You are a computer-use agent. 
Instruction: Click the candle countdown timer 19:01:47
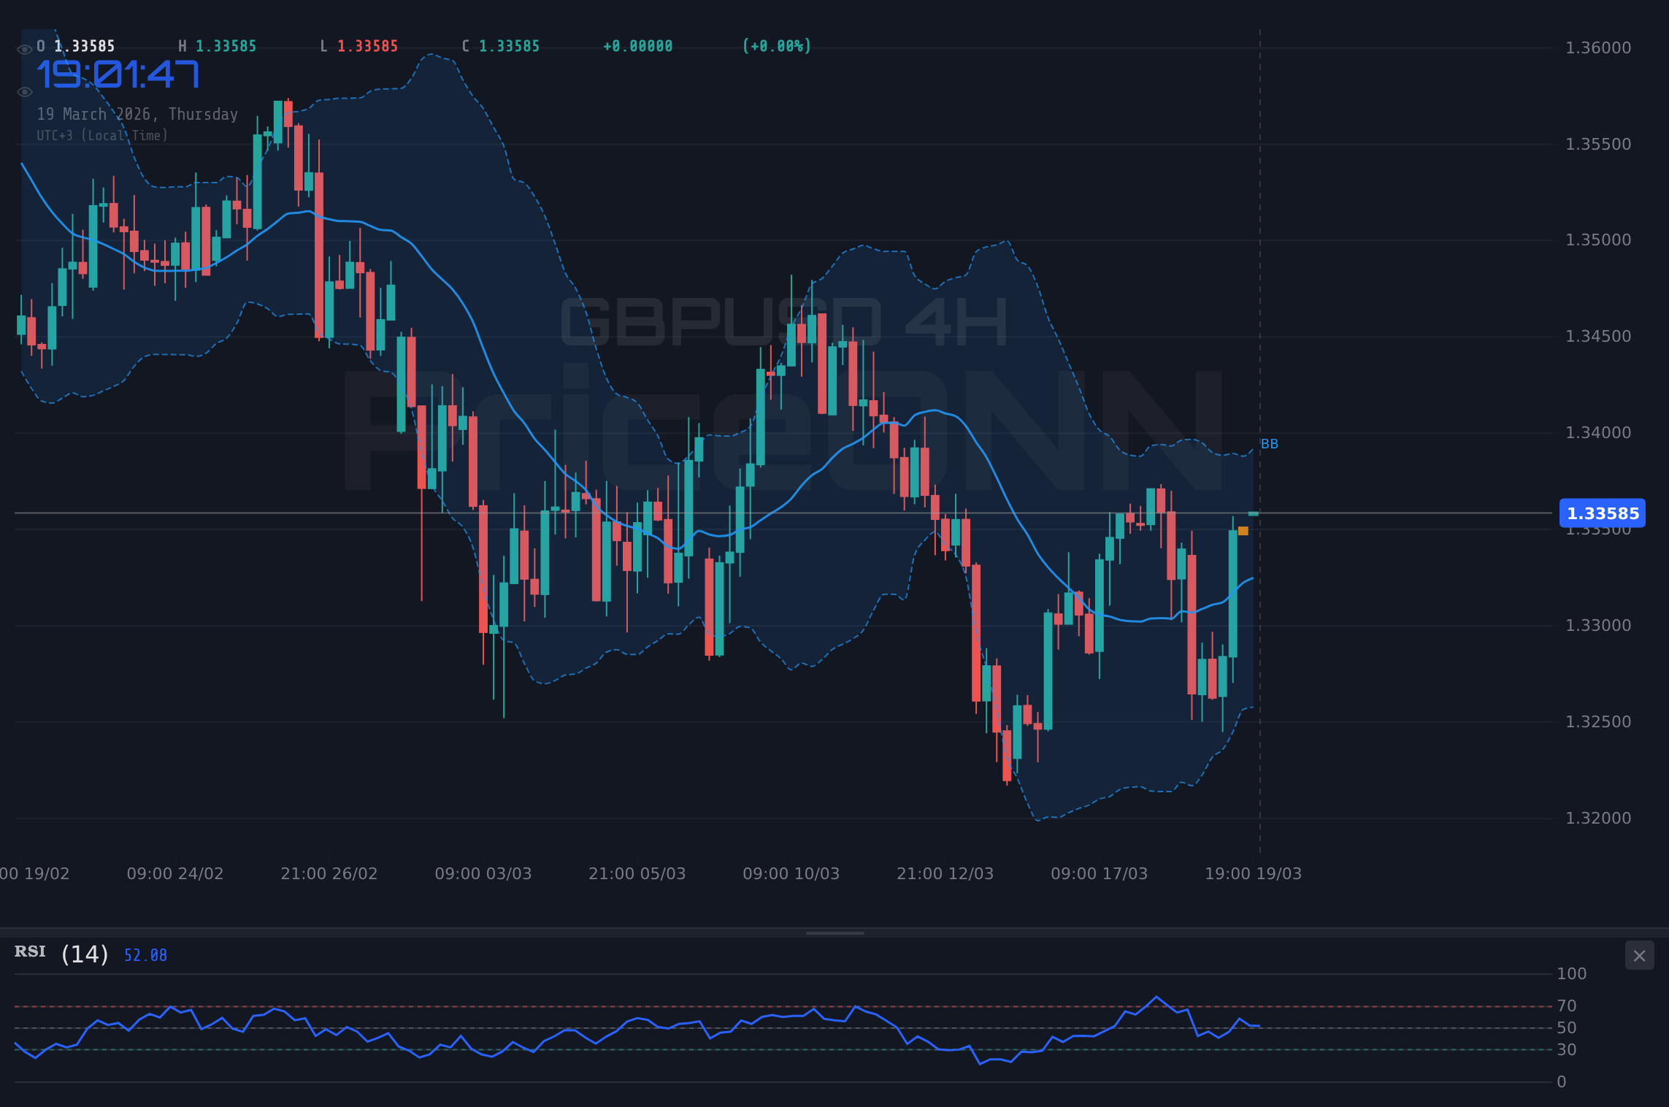(119, 73)
